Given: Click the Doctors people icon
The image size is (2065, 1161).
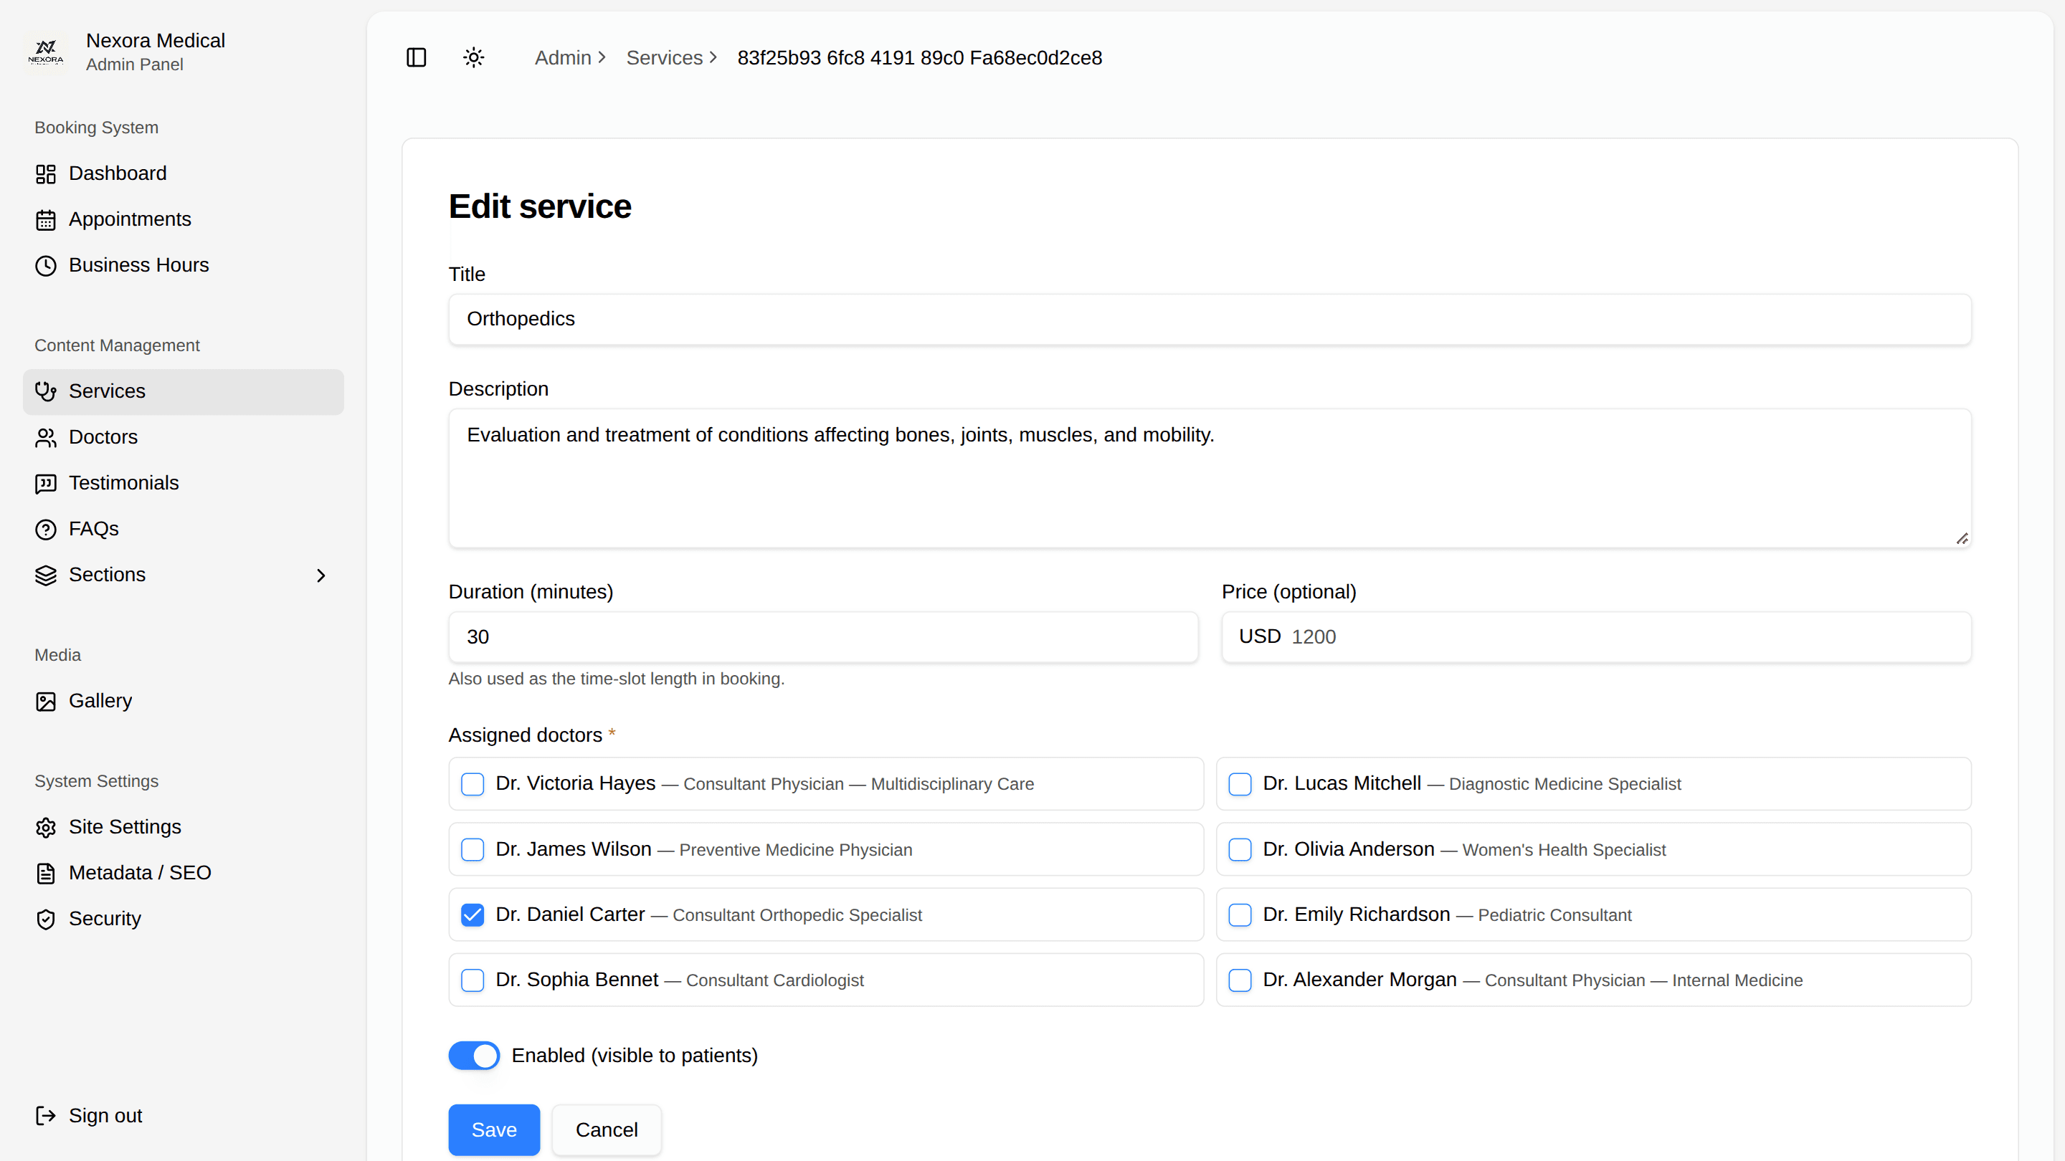Looking at the screenshot, I should point(46,437).
